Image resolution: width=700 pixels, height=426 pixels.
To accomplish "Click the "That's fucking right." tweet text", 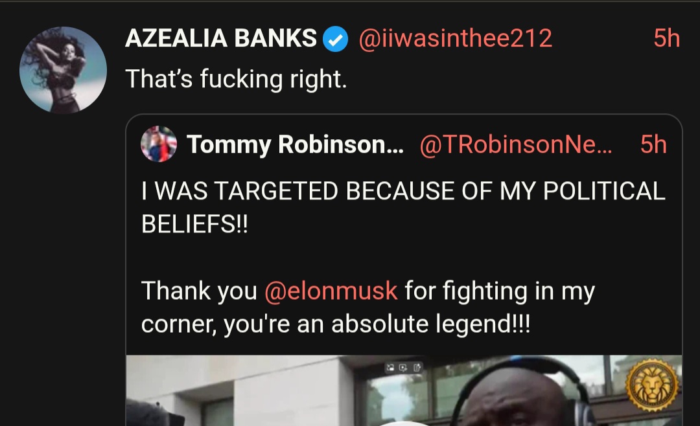I will (236, 79).
